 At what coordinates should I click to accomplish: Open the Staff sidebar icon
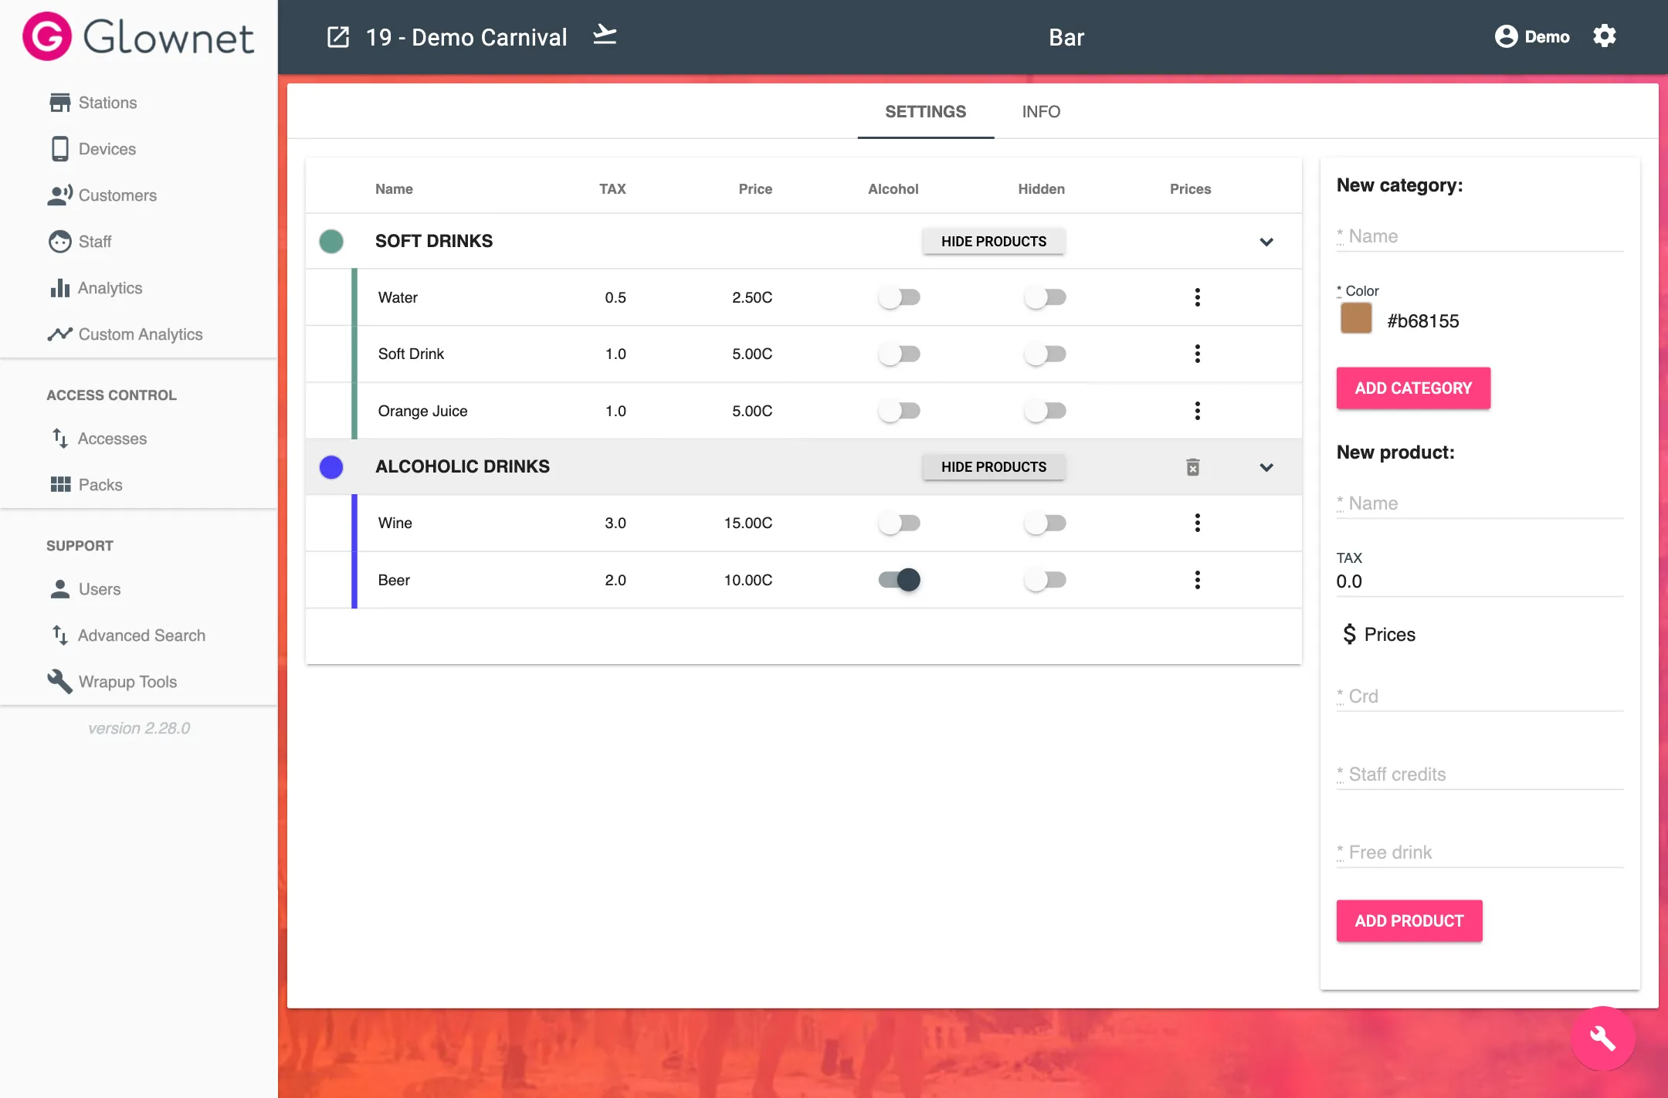tap(59, 242)
